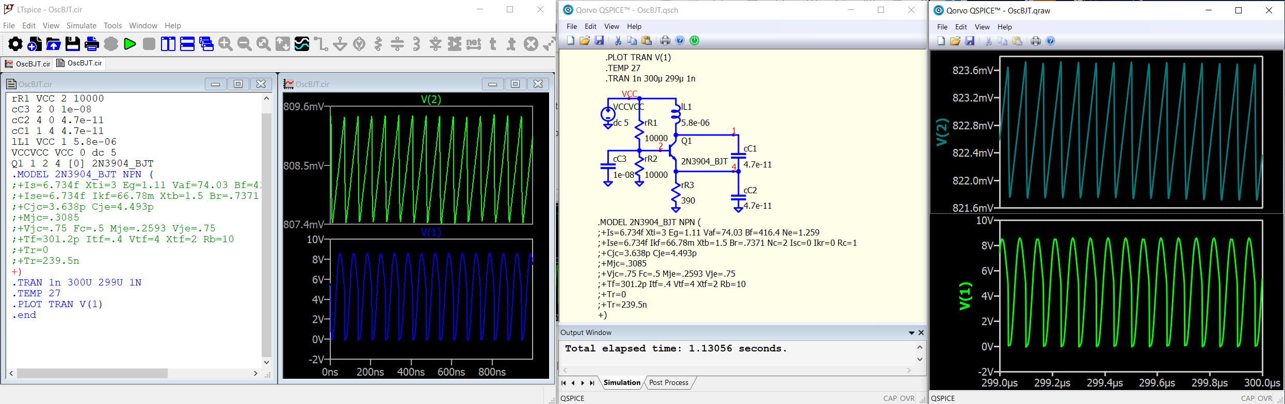
Task: Select the draw wire tool in LTspice
Action: (x=321, y=44)
